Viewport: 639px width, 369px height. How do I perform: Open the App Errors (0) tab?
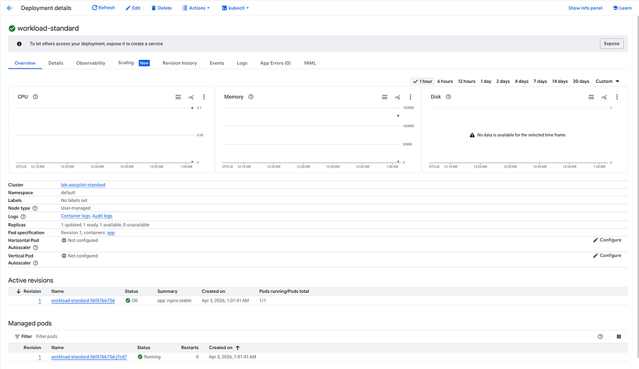click(x=275, y=63)
